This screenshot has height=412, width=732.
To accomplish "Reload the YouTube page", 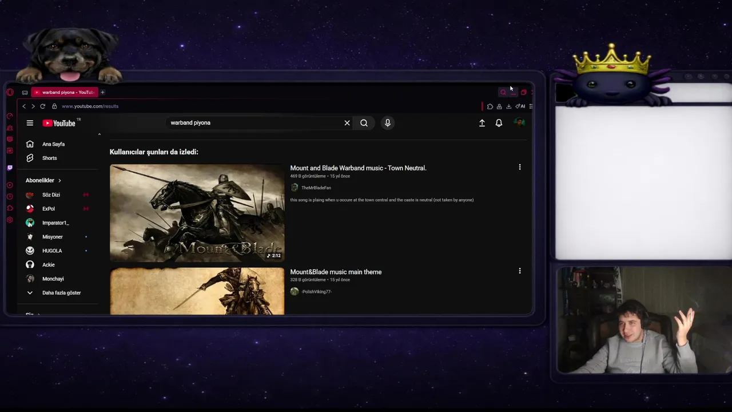I will click(x=42, y=106).
